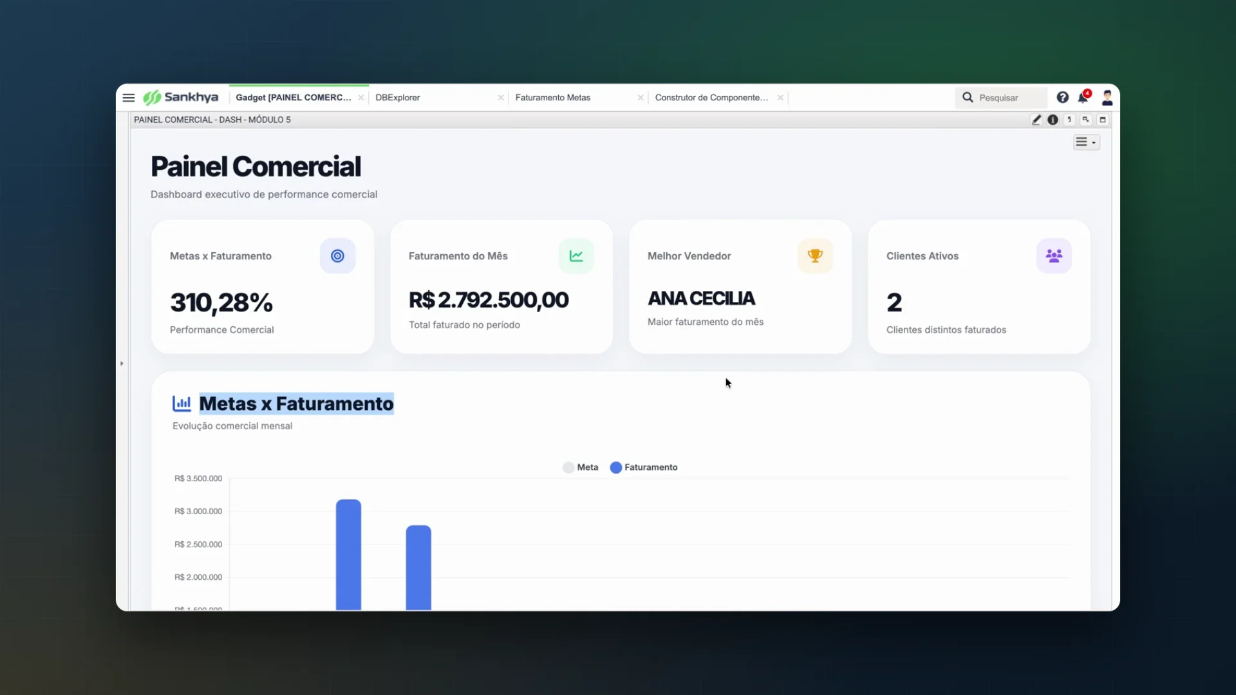The height and width of the screenshot is (695, 1236).
Task: Click the R$ 2.792.500,00 value
Action: click(x=489, y=300)
